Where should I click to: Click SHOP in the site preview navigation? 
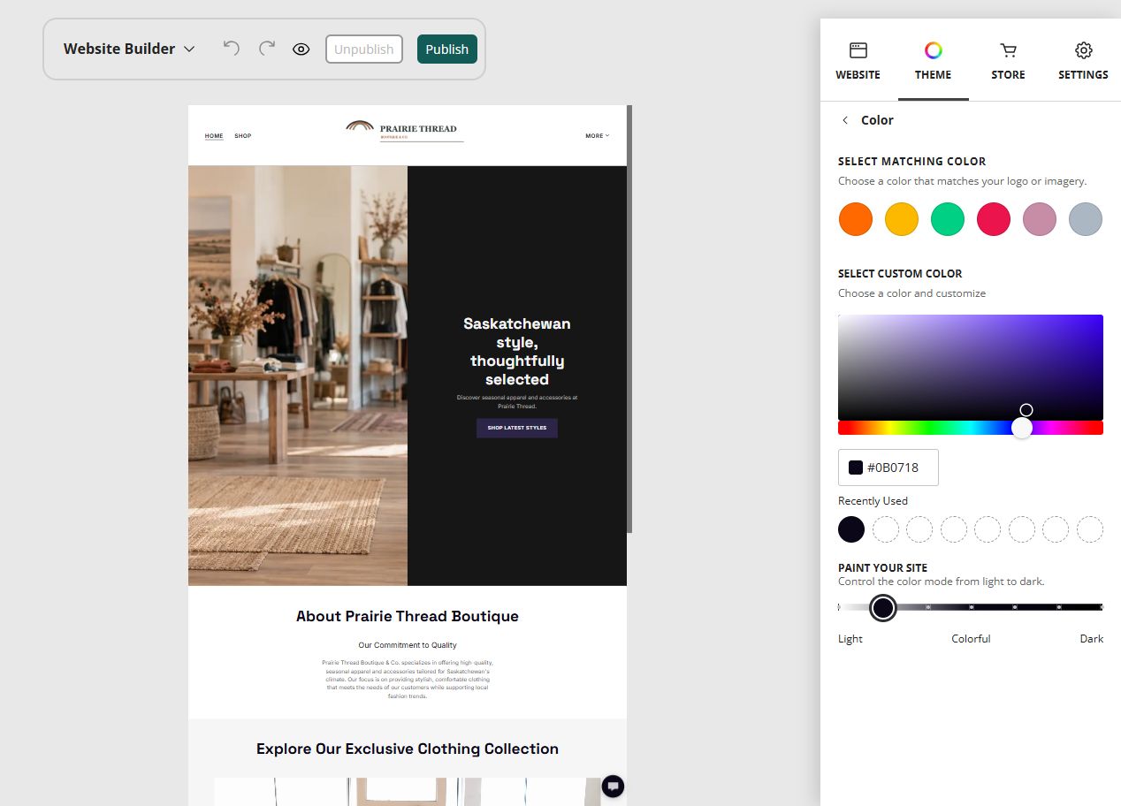tap(243, 136)
